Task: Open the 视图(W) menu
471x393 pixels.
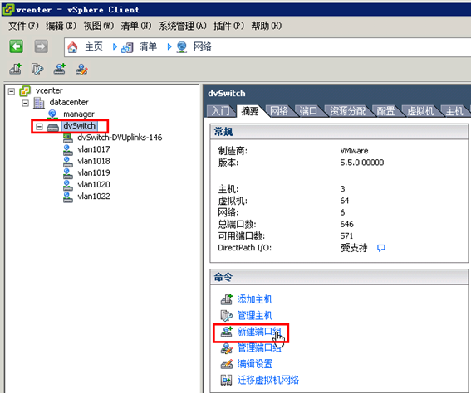Action: click(99, 26)
